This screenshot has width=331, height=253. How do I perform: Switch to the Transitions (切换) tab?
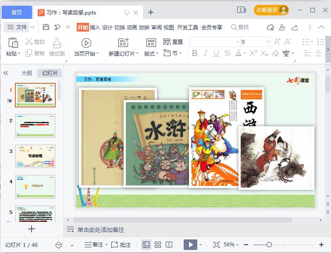click(120, 27)
